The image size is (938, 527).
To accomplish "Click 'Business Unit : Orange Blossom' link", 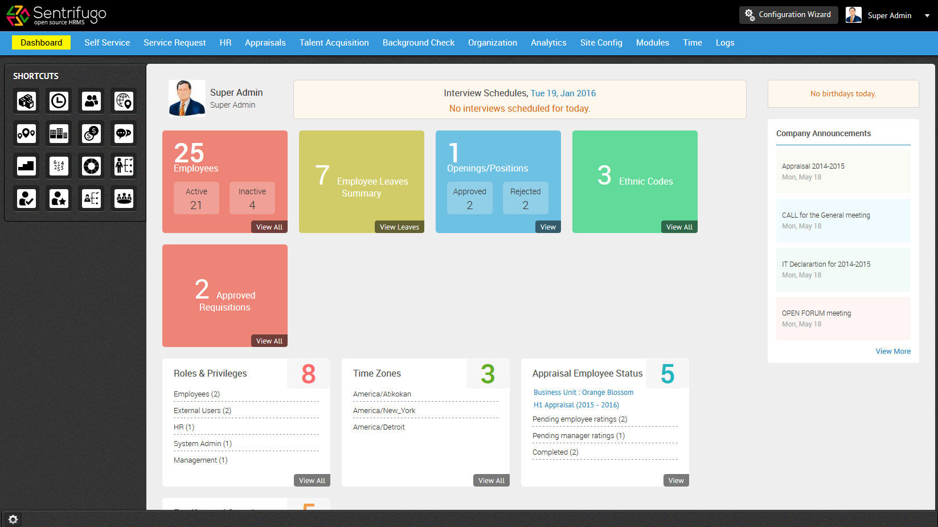I will click(x=583, y=392).
